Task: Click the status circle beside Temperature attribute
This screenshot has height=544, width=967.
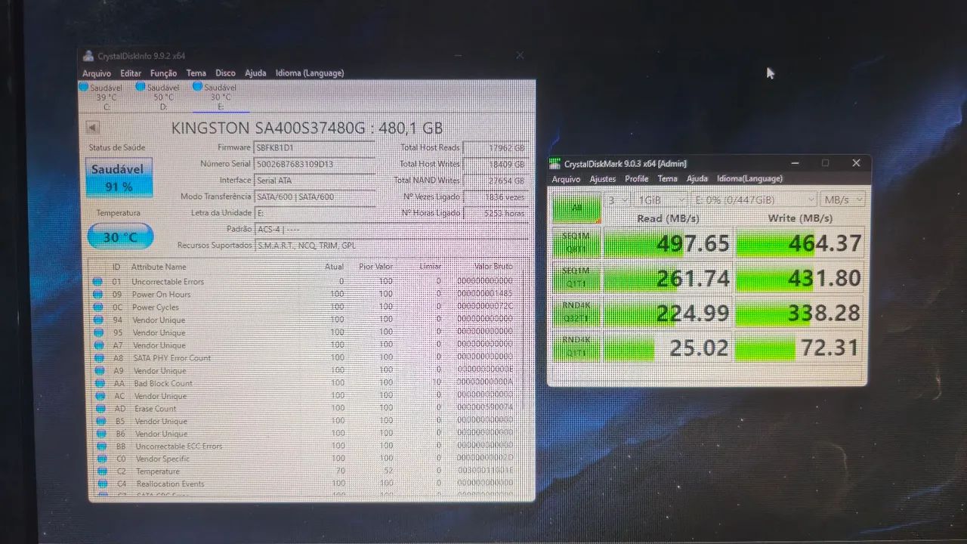Action: pyautogui.click(x=100, y=471)
